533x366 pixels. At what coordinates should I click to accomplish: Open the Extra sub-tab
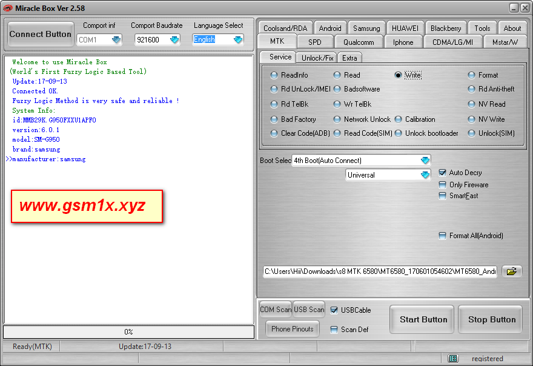[x=349, y=58]
